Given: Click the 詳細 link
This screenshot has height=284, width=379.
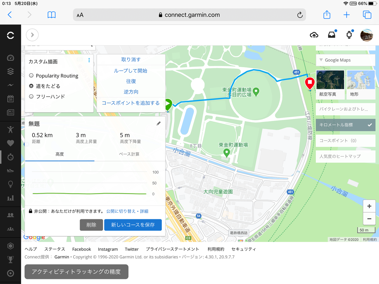Looking at the screenshot, I should click(x=144, y=211).
